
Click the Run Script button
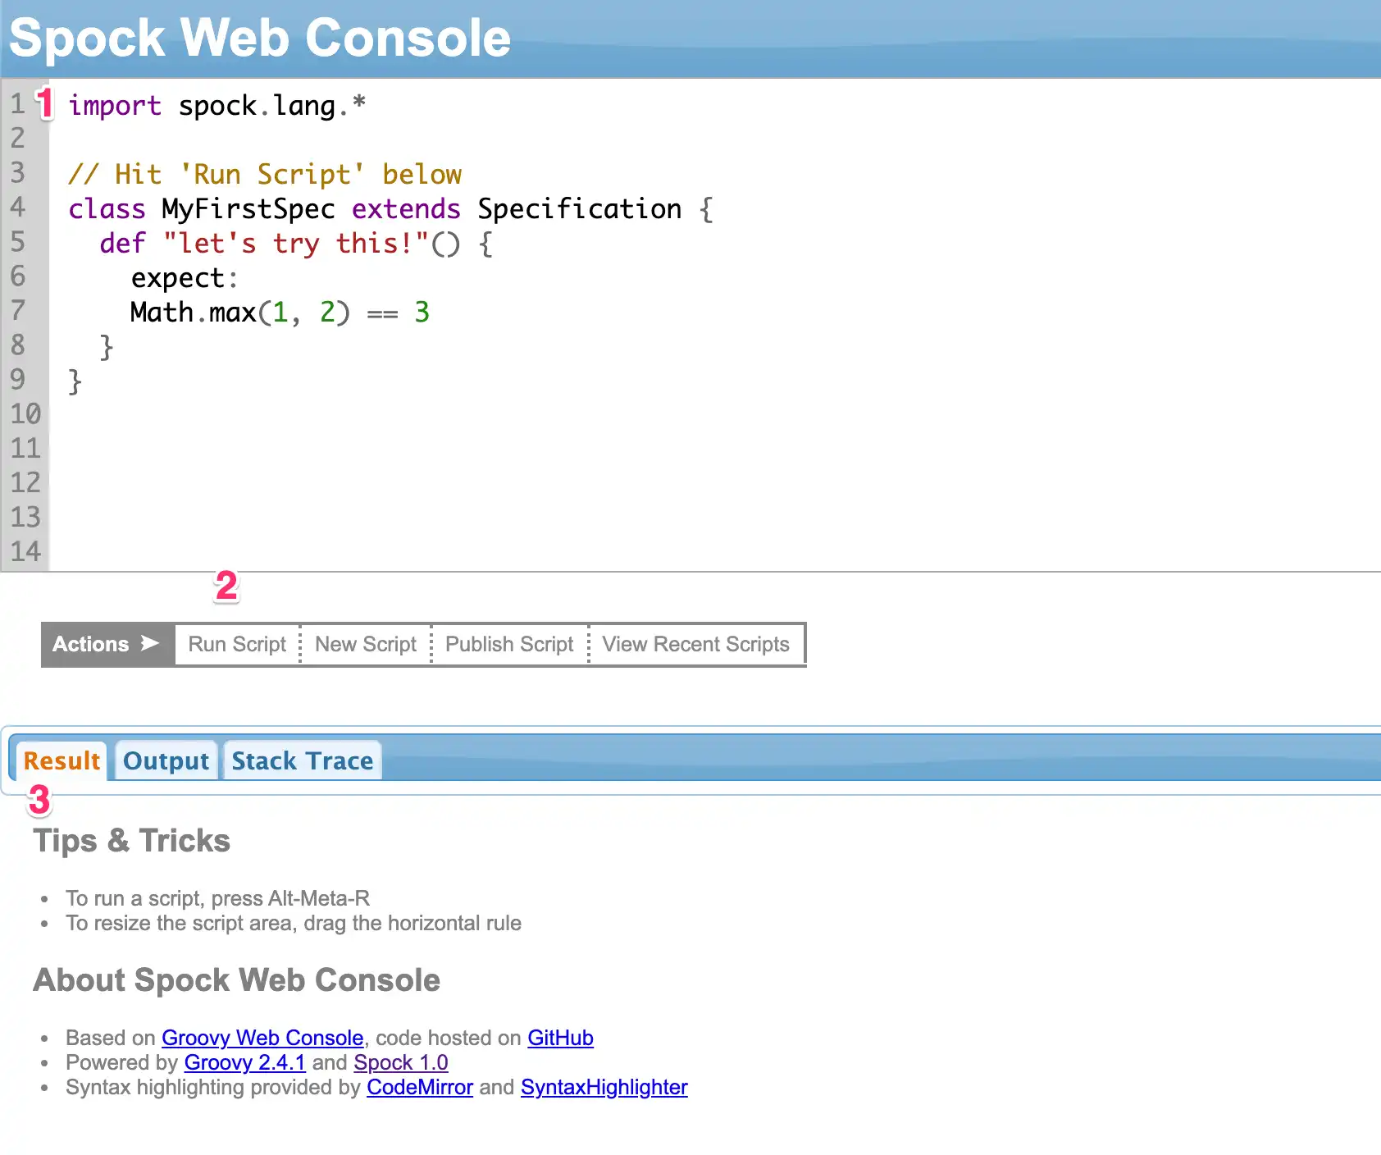point(237,644)
